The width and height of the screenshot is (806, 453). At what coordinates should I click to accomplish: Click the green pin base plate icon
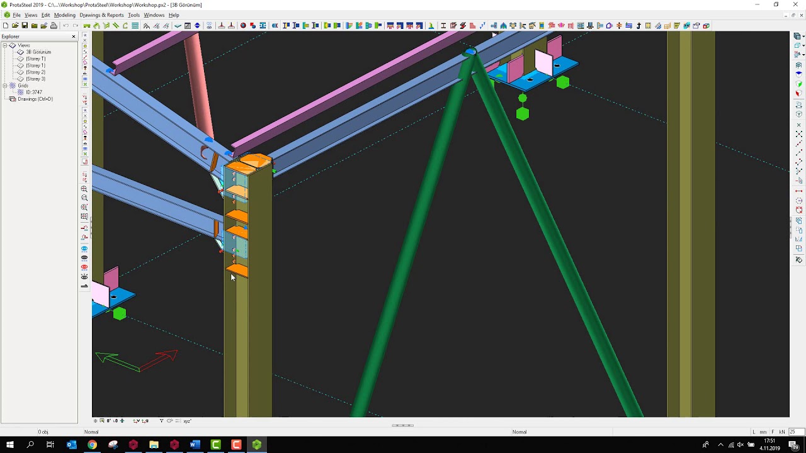pyautogui.click(x=431, y=26)
